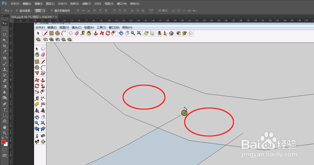Select the Horizontal Type tool
Viewport: 314px width, 165px height.
point(5,109)
